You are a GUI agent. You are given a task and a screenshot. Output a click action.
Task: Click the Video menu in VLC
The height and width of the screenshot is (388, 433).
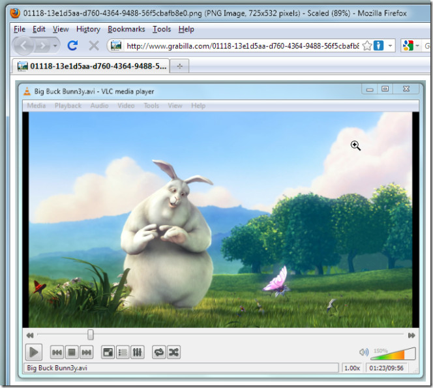tap(126, 106)
